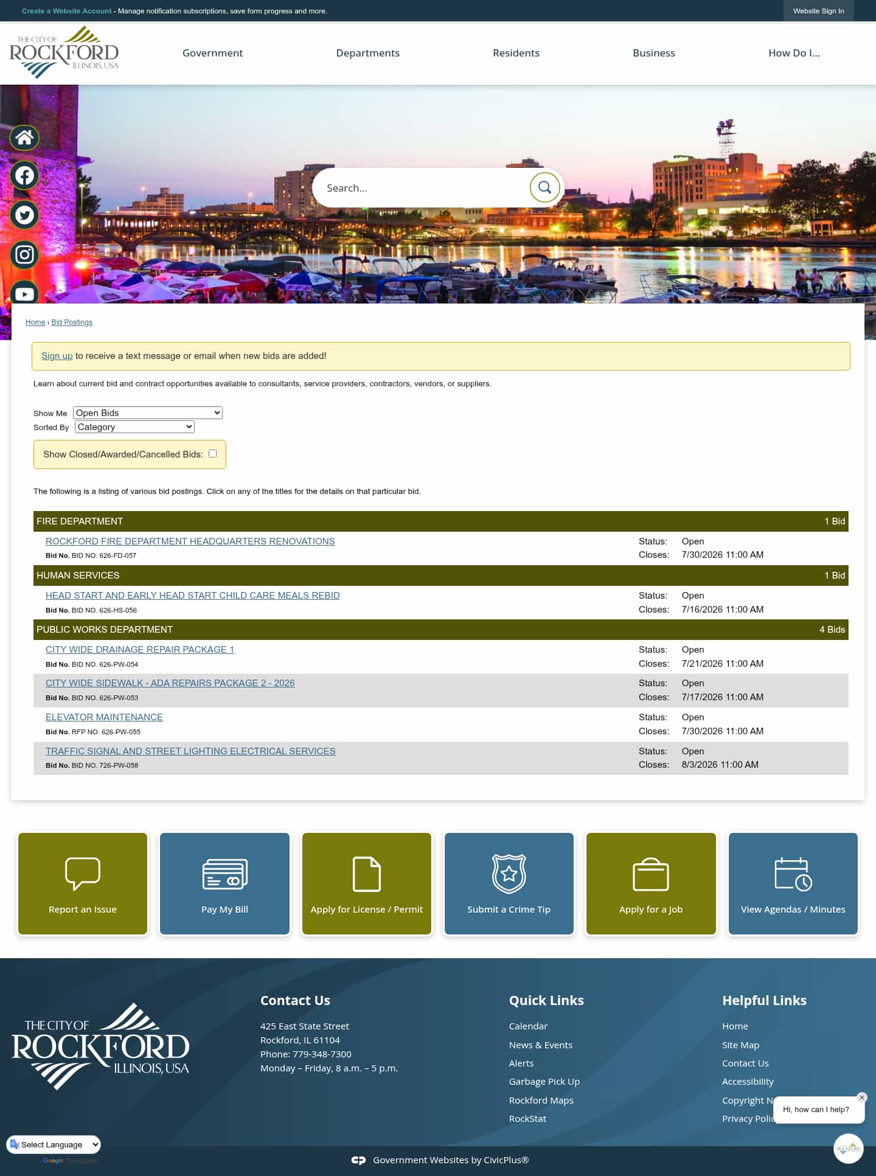Open the Residents menu

click(x=516, y=53)
